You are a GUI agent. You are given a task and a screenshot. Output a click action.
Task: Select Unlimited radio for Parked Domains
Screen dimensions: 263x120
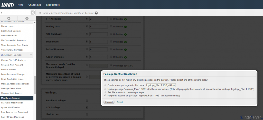(111, 49)
